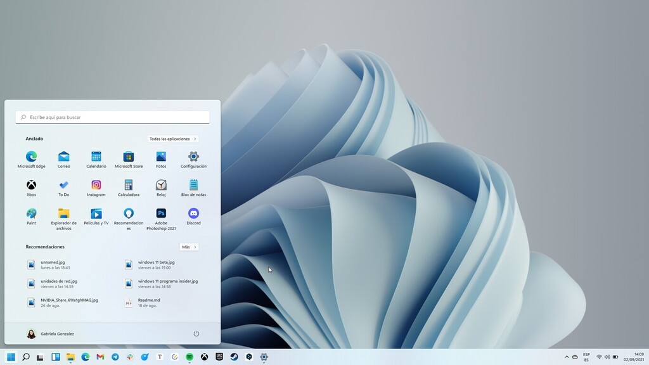Screen dimensions: 649x365
Task: Open the Gabriela Gonzalez user account menu
Action: tap(50, 333)
